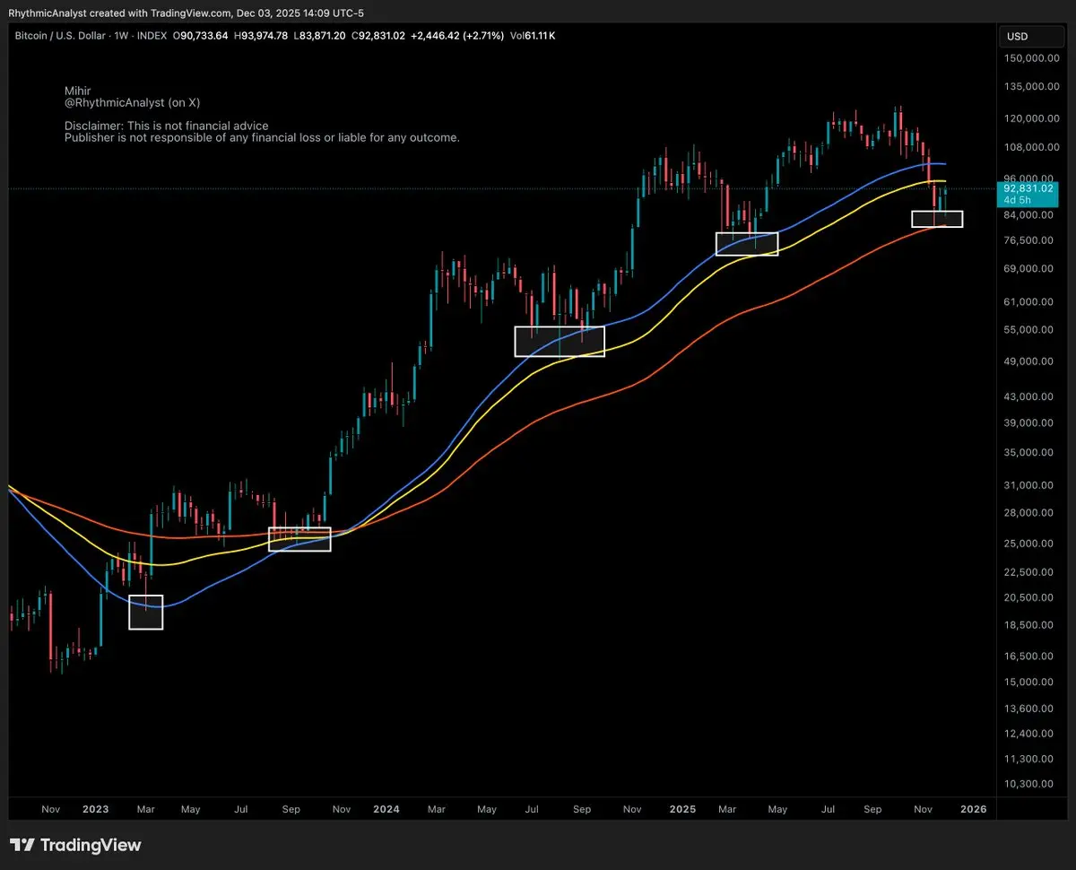Click the current price tag 92,831.02

[x=1030, y=189]
